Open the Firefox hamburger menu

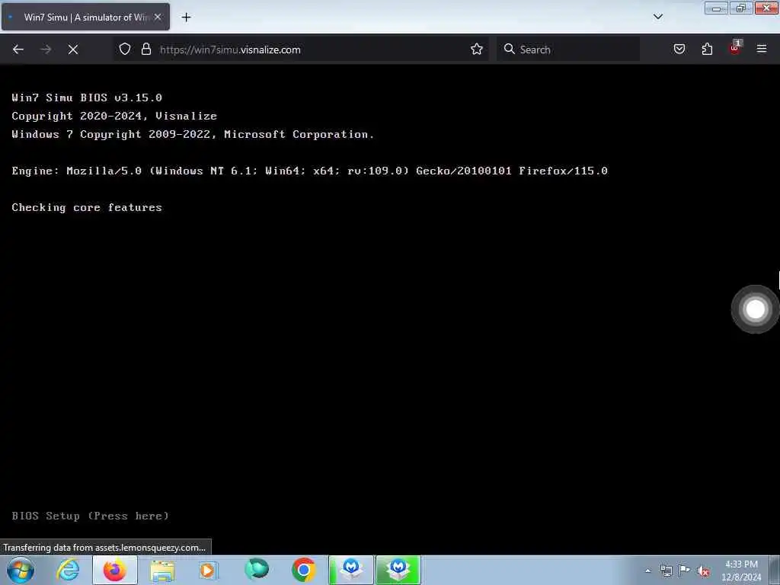[762, 50]
